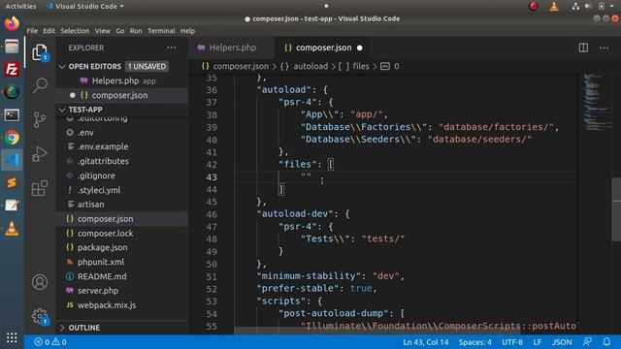
Task: Click Ln 43, Col 14 in status bar
Action: point(425,342)
